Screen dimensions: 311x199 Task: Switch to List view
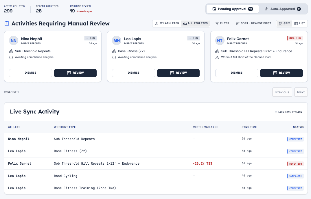[299, 23]
